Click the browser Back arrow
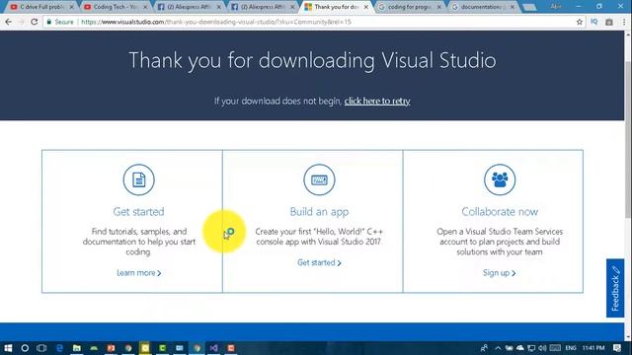This screenshot has width=632, height=355. pyautogui.click(x=9, y=22)
